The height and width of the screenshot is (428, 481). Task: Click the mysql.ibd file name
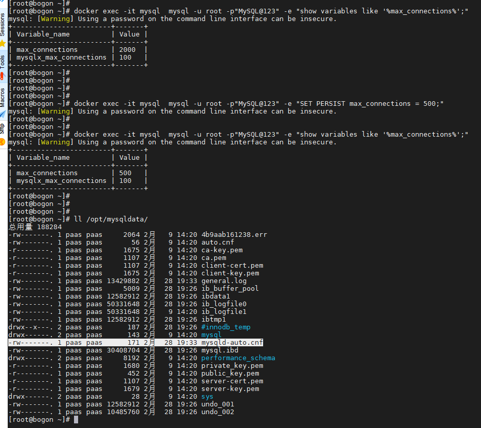click(219, 350)
